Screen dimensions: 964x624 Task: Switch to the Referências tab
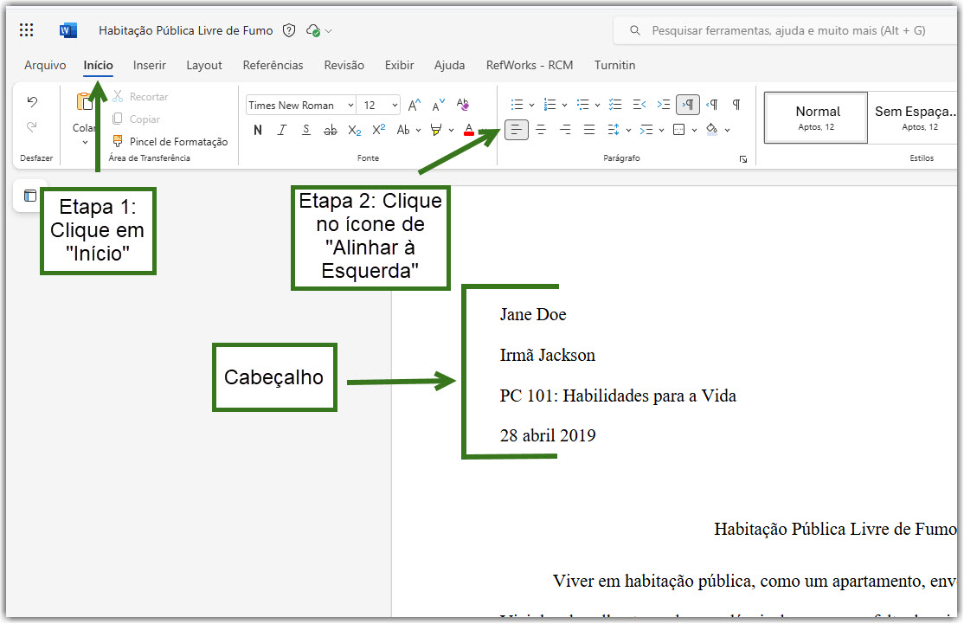tap(273, 65)
